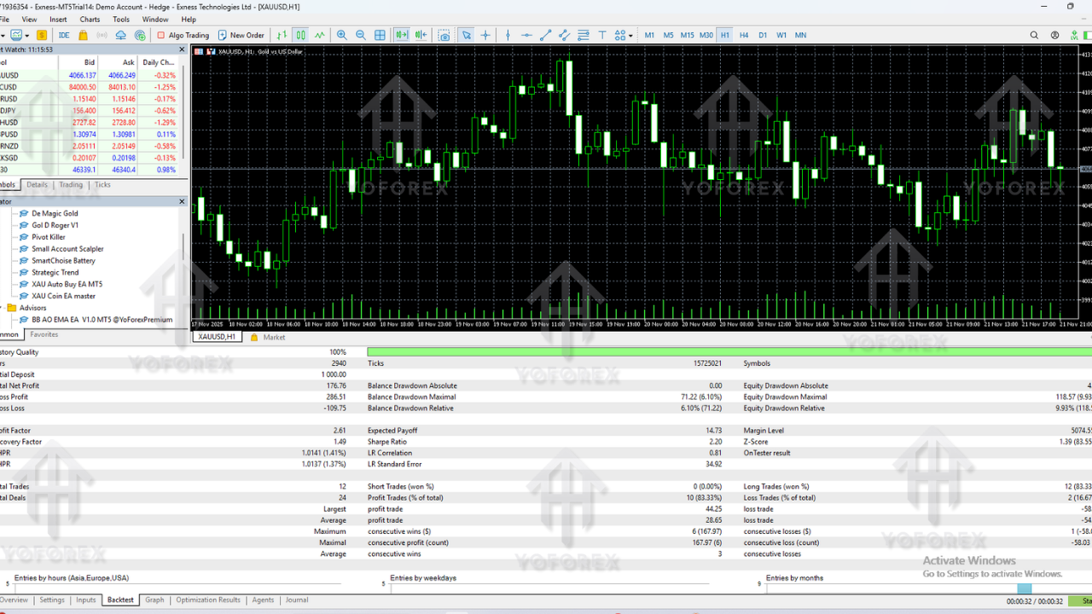The image size is (1092, 614).
Task: Select the XAUUSD,H1 chart tab label
Action: pyautogui.click(x=216, y=336)
